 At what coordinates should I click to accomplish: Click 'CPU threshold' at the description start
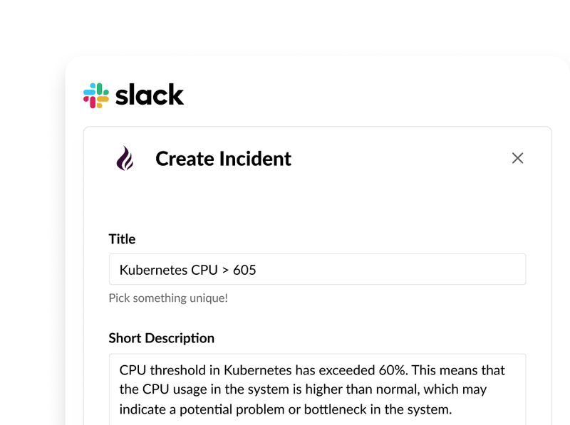[160, 370]
